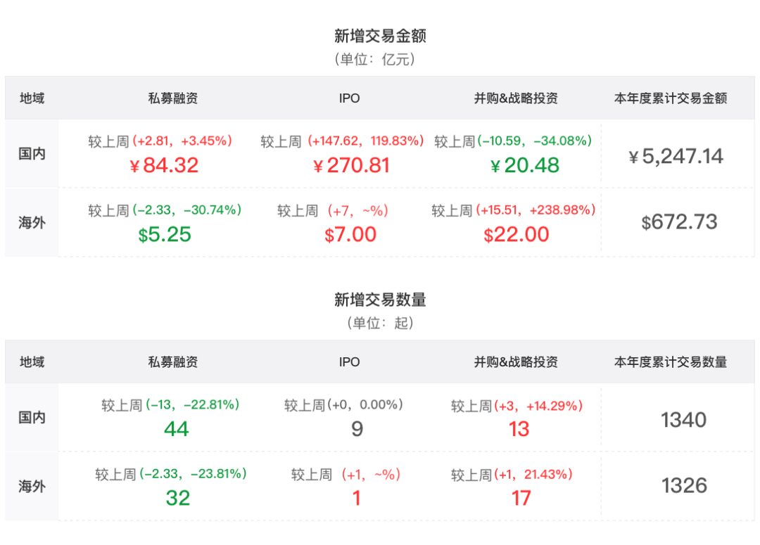Click the overseas private funding value $5.25
The height and width of the screenshot is (545, 760).
(x=165, y=234)
